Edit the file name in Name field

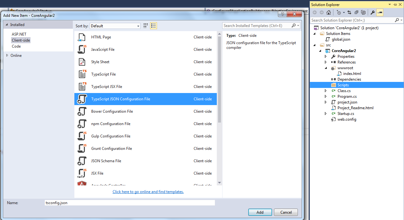pyautogui.click(x=129, y=203)
